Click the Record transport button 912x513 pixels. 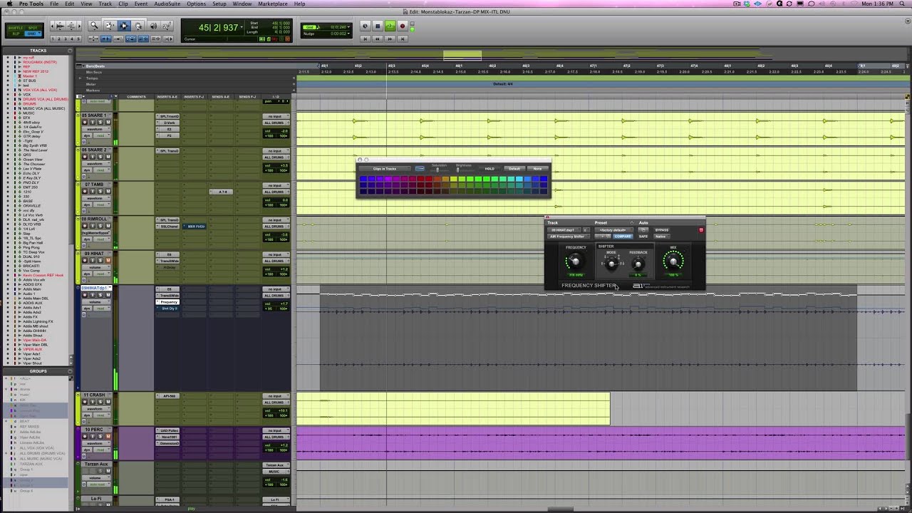[x=402, y=26]
